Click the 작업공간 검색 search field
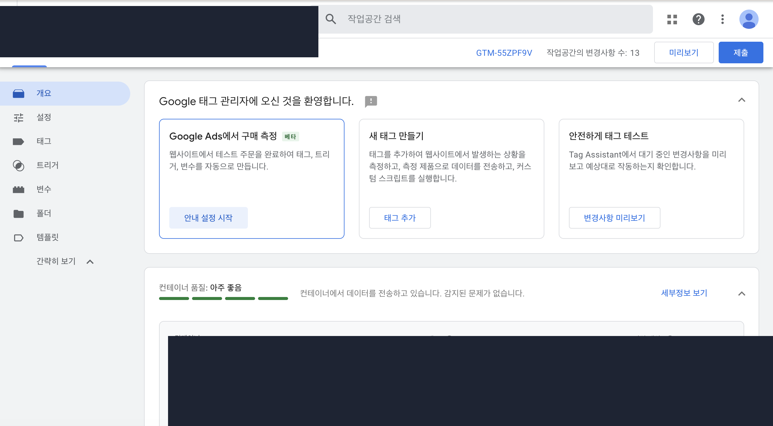The image size is (773, 426). 486,19
